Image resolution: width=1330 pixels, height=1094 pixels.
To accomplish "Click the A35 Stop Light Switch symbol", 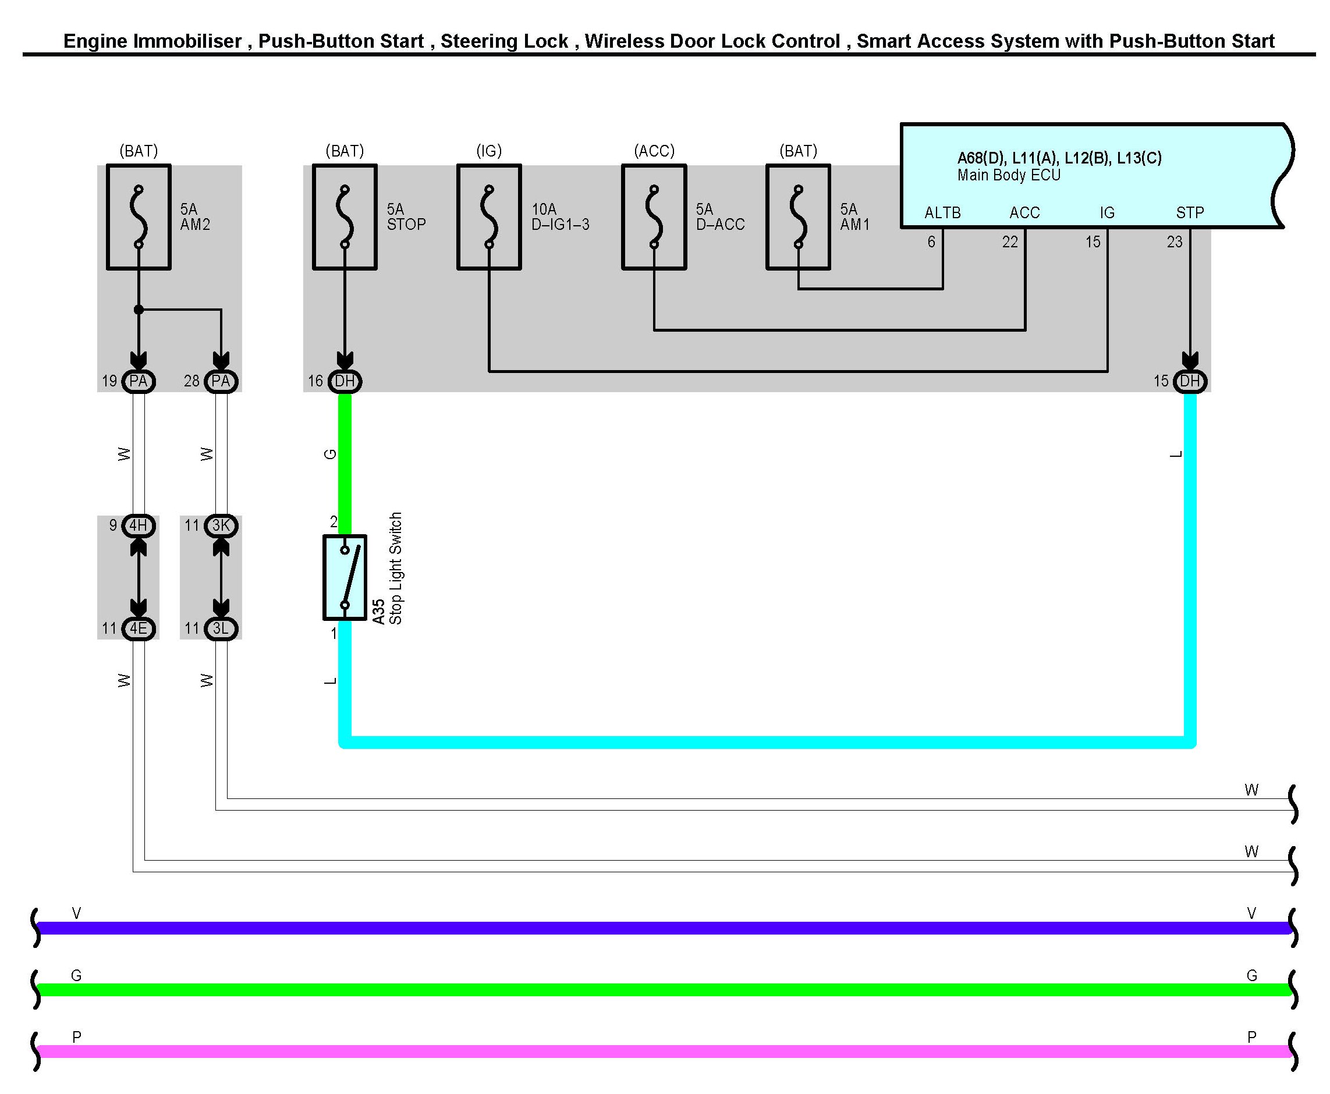I will (344, 577).
